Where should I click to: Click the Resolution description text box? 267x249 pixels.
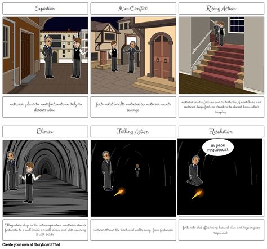pyautogui.click(x=221, y=230)
